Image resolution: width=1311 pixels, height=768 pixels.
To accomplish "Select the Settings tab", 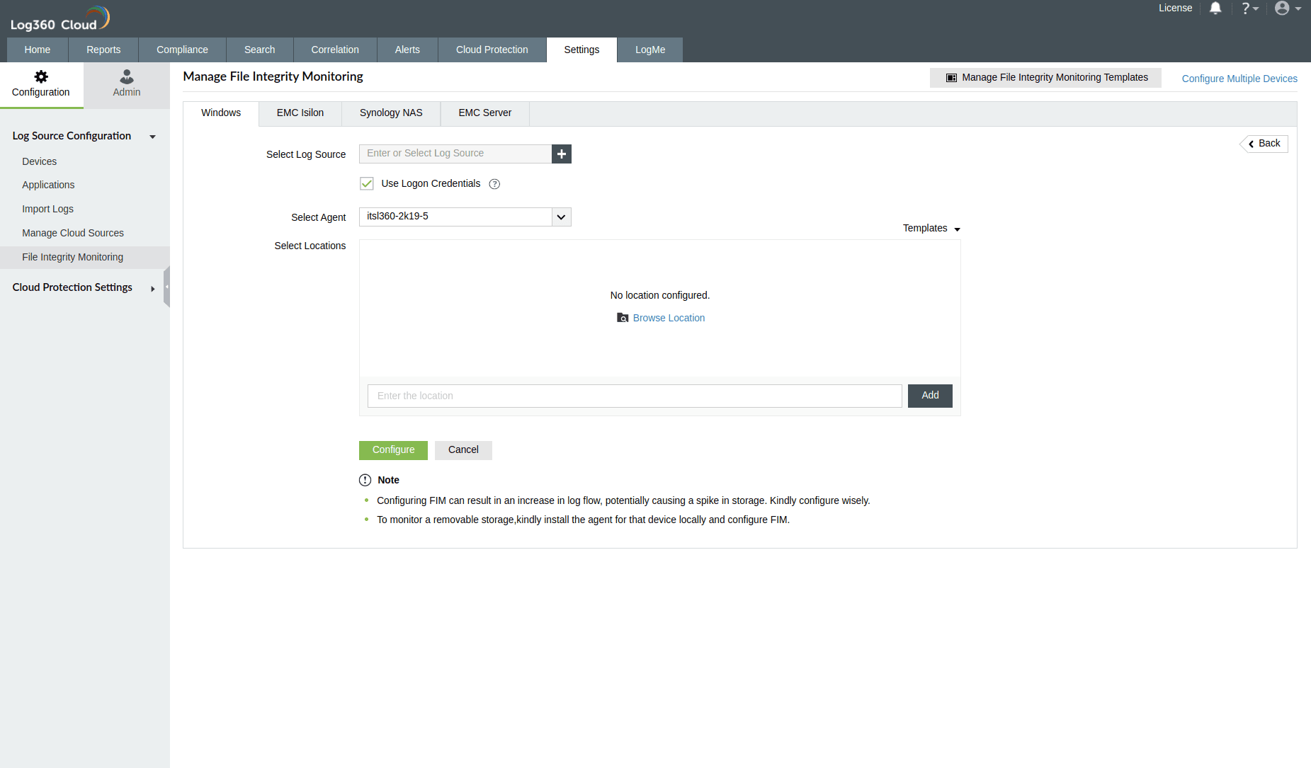I will click(x=581, y=50).
